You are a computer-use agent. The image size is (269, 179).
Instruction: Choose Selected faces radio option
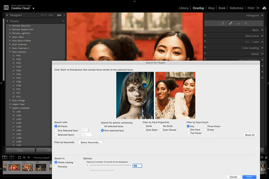click(56, 135)
